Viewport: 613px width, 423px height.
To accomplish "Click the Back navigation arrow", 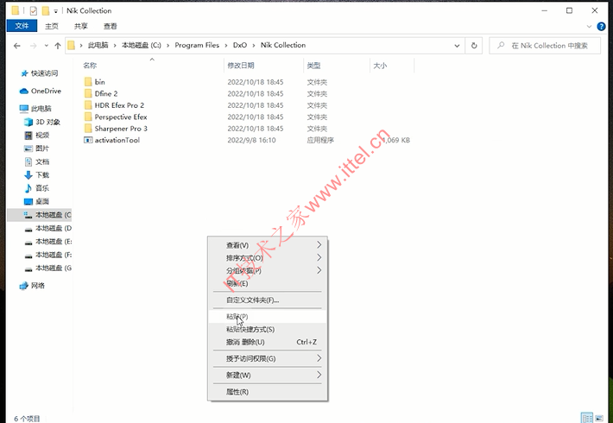I will 16,46.
